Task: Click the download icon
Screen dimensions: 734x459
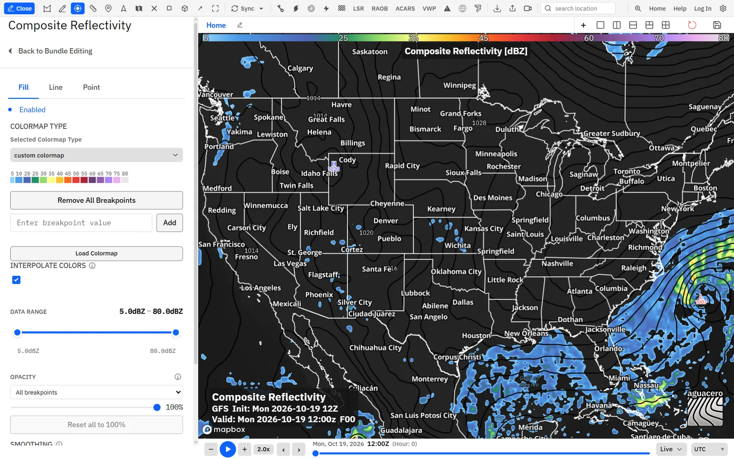Action: (x=497, y=8)
